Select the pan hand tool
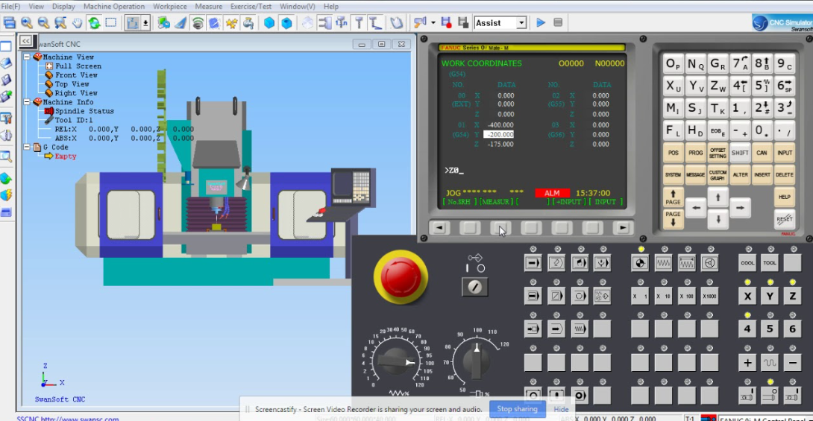813x421 pixels. click(x=78, y=23)
